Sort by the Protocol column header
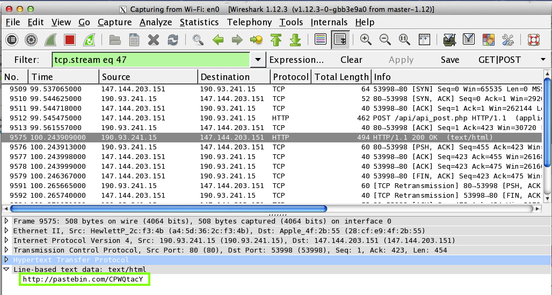This screenshot has width=552, height=295. [x=291, y=77]
